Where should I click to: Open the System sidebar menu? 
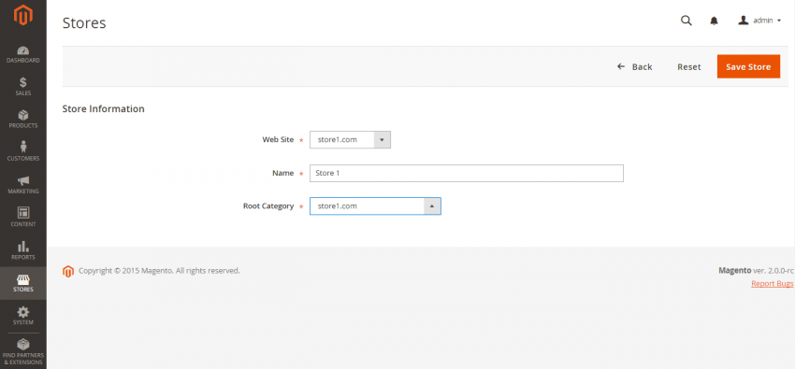(x=22, y=316)
